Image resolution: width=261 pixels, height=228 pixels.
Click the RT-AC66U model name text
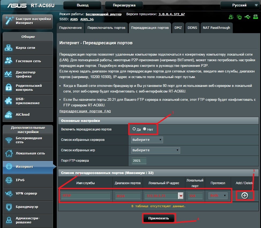tap(43, 6)
